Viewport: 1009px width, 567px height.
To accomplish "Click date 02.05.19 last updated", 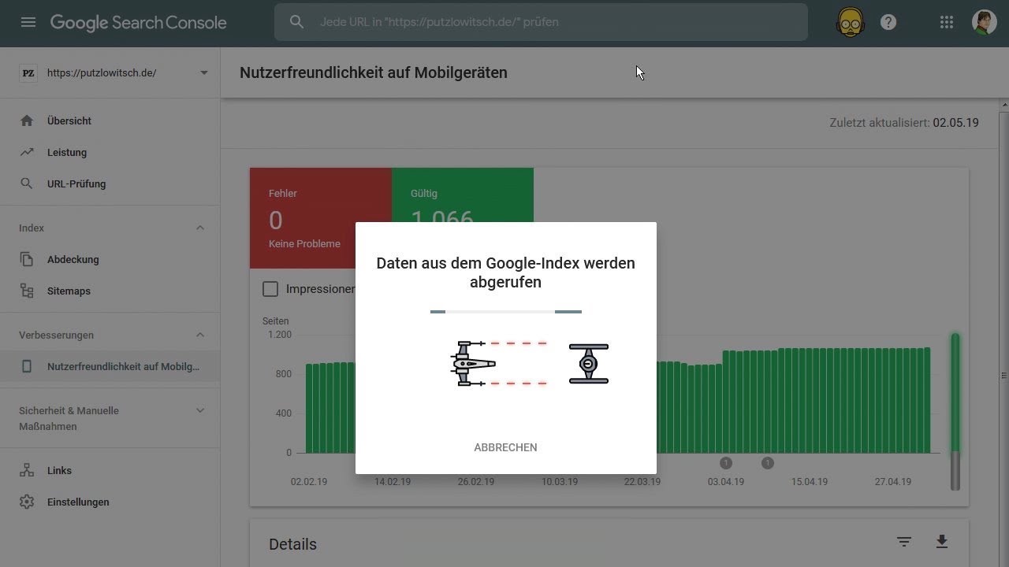I will tap(955, 123).
